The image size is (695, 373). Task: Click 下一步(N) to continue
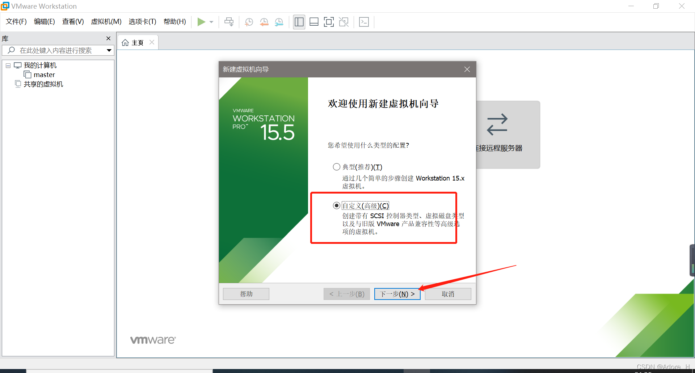[397, 294]
